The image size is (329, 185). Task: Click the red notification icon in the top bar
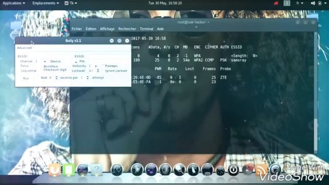pos(276,3)
